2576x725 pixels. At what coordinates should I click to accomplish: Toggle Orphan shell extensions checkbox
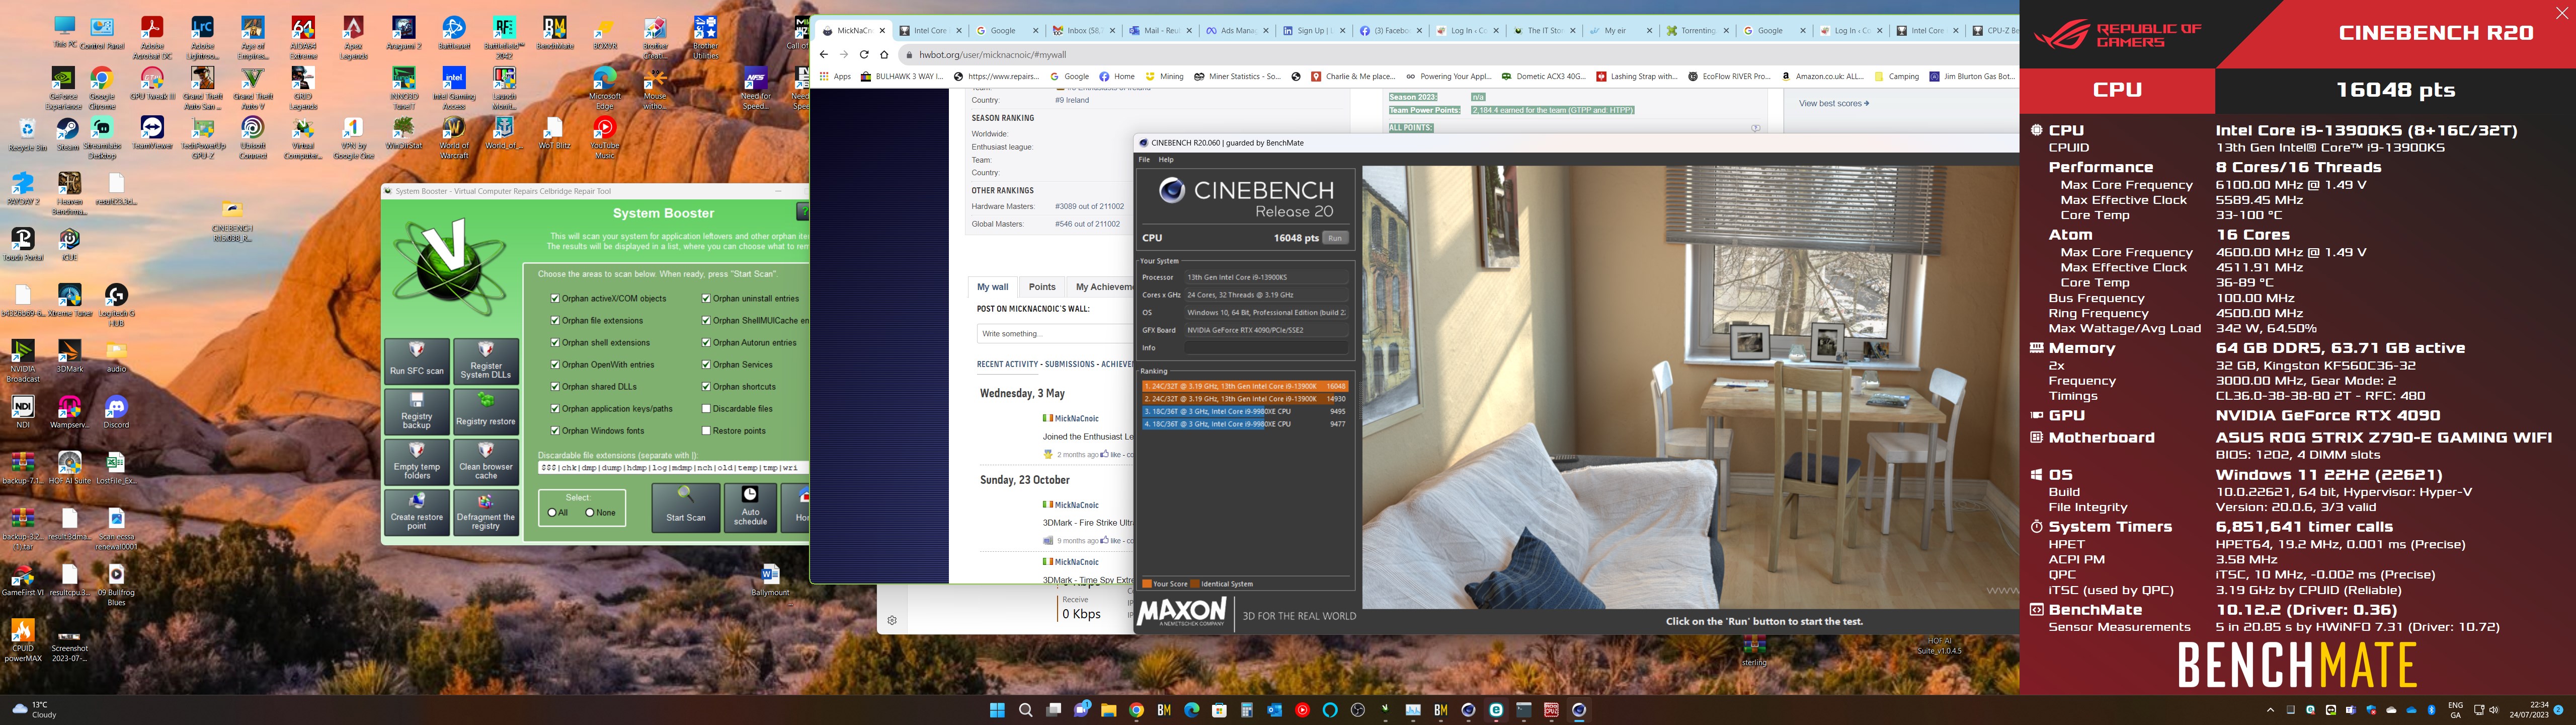(555, 342)
